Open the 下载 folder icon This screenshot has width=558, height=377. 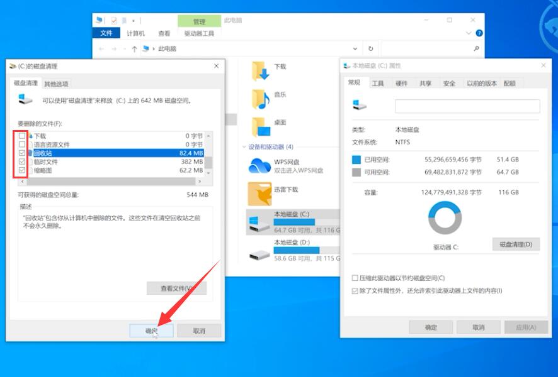pos(259,70)
